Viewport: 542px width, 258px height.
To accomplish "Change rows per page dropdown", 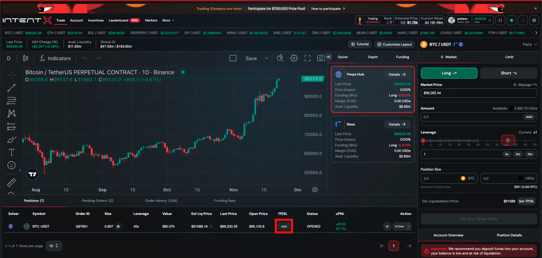I will pyautogui.click(x=54, y=246).
